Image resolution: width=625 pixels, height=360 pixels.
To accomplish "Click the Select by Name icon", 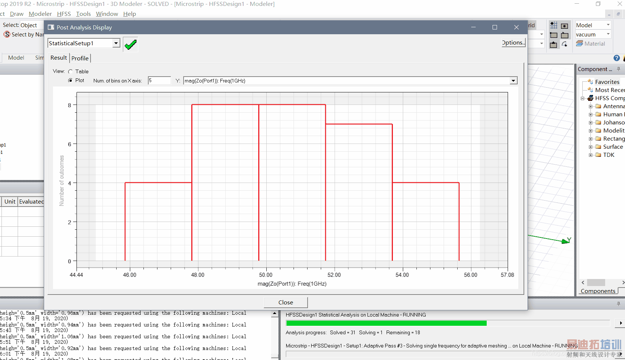I will (7, 34).
